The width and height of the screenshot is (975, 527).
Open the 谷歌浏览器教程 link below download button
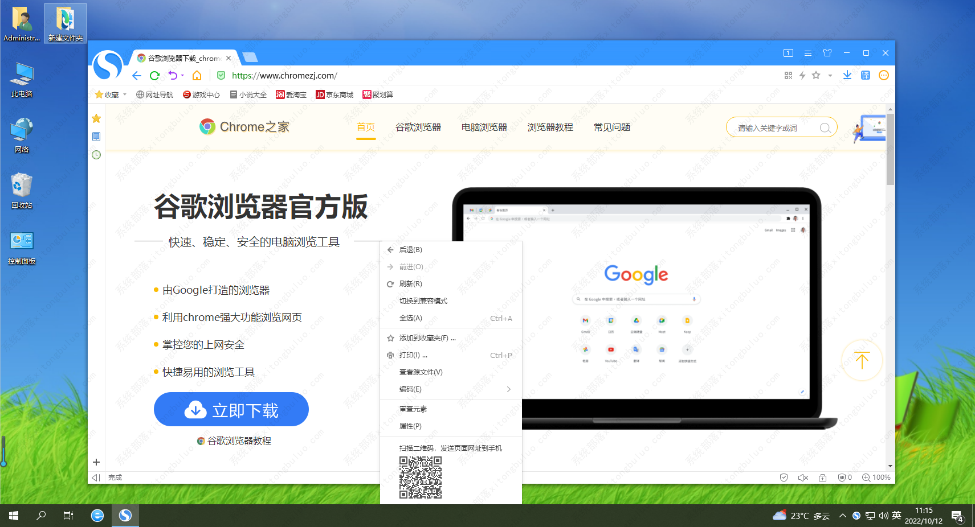(234, 441)
